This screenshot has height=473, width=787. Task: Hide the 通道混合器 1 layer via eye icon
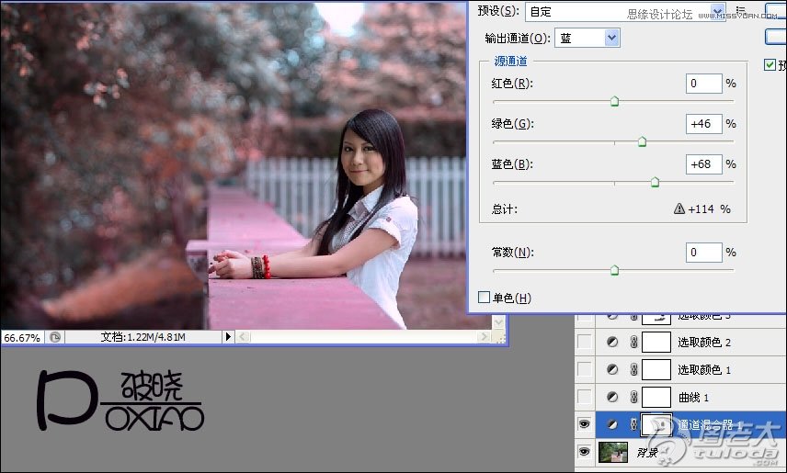(x=584, y=424)
